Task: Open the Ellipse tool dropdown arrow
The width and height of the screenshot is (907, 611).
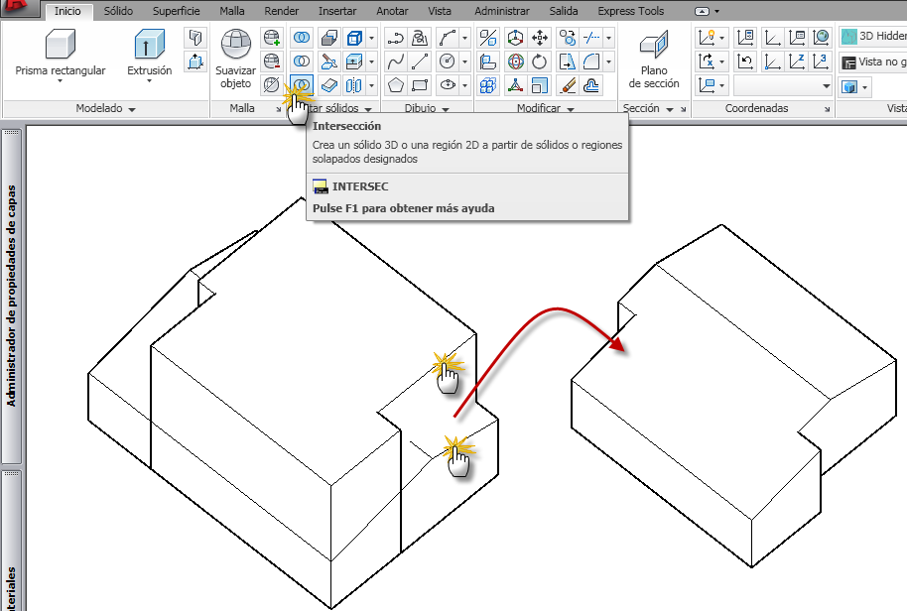Action: click(x=464, y=85)
